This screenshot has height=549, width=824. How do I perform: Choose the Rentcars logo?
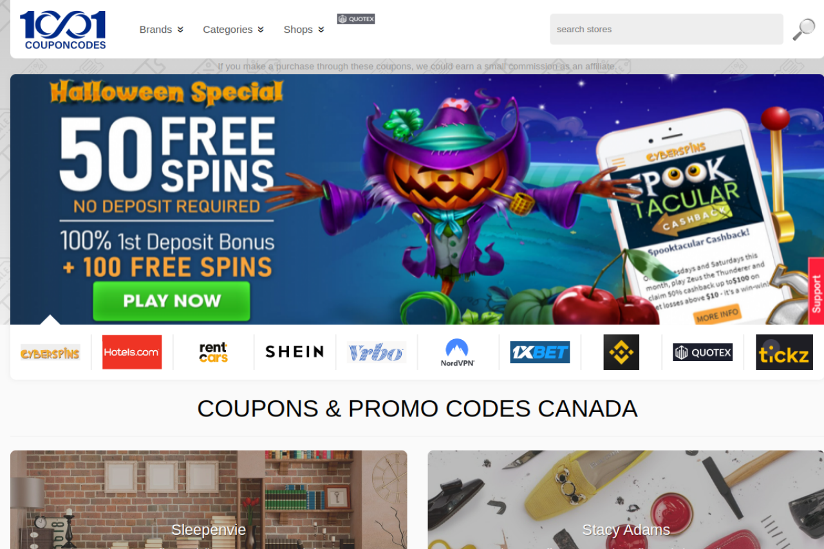pos(213,352)
